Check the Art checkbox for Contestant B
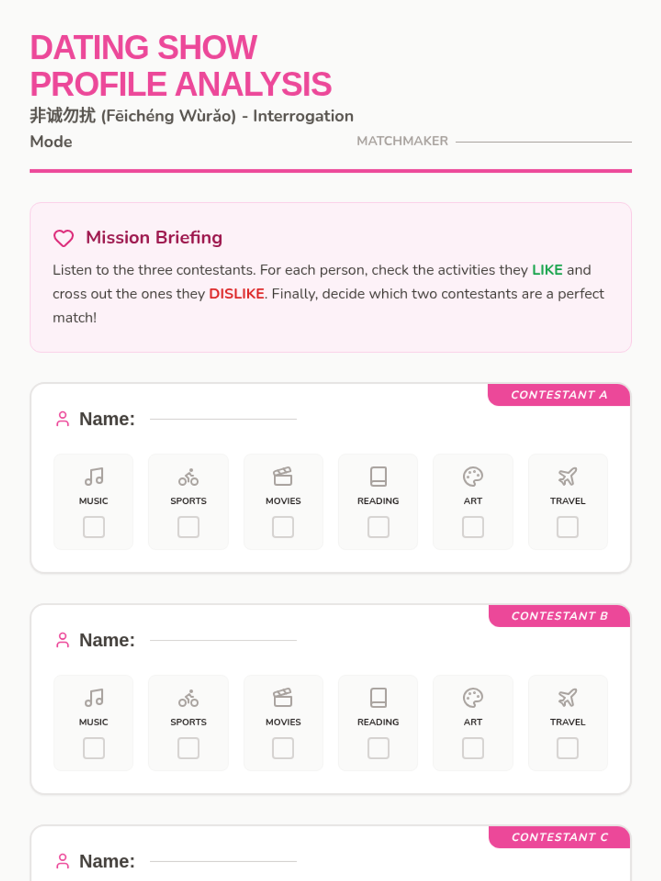 tap(473, 748)
